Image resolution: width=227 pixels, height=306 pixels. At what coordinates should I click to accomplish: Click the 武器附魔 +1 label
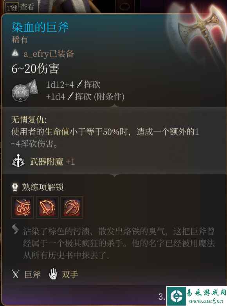[52, 162]
